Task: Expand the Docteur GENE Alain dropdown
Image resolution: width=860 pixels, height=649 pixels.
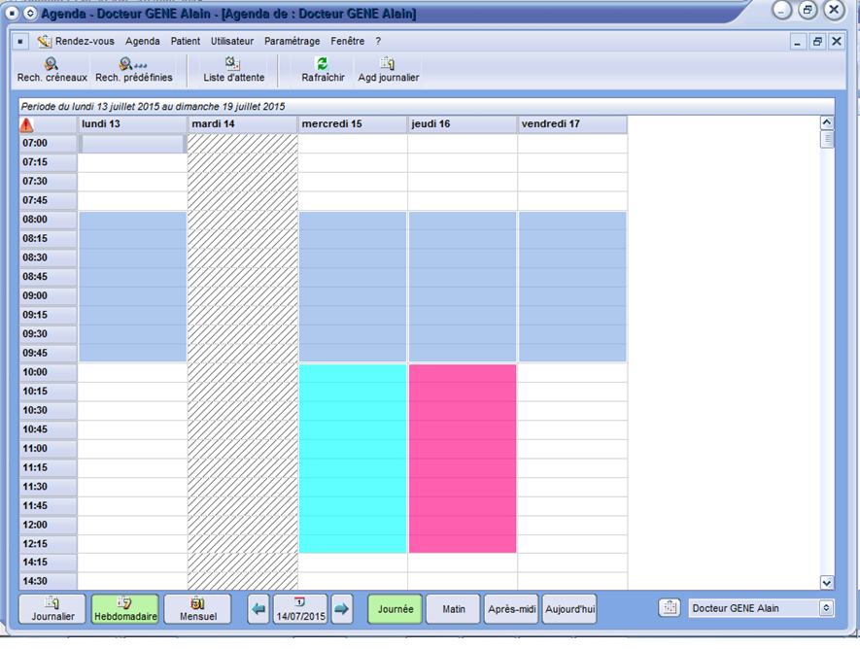Action: (x=826, y=608)
